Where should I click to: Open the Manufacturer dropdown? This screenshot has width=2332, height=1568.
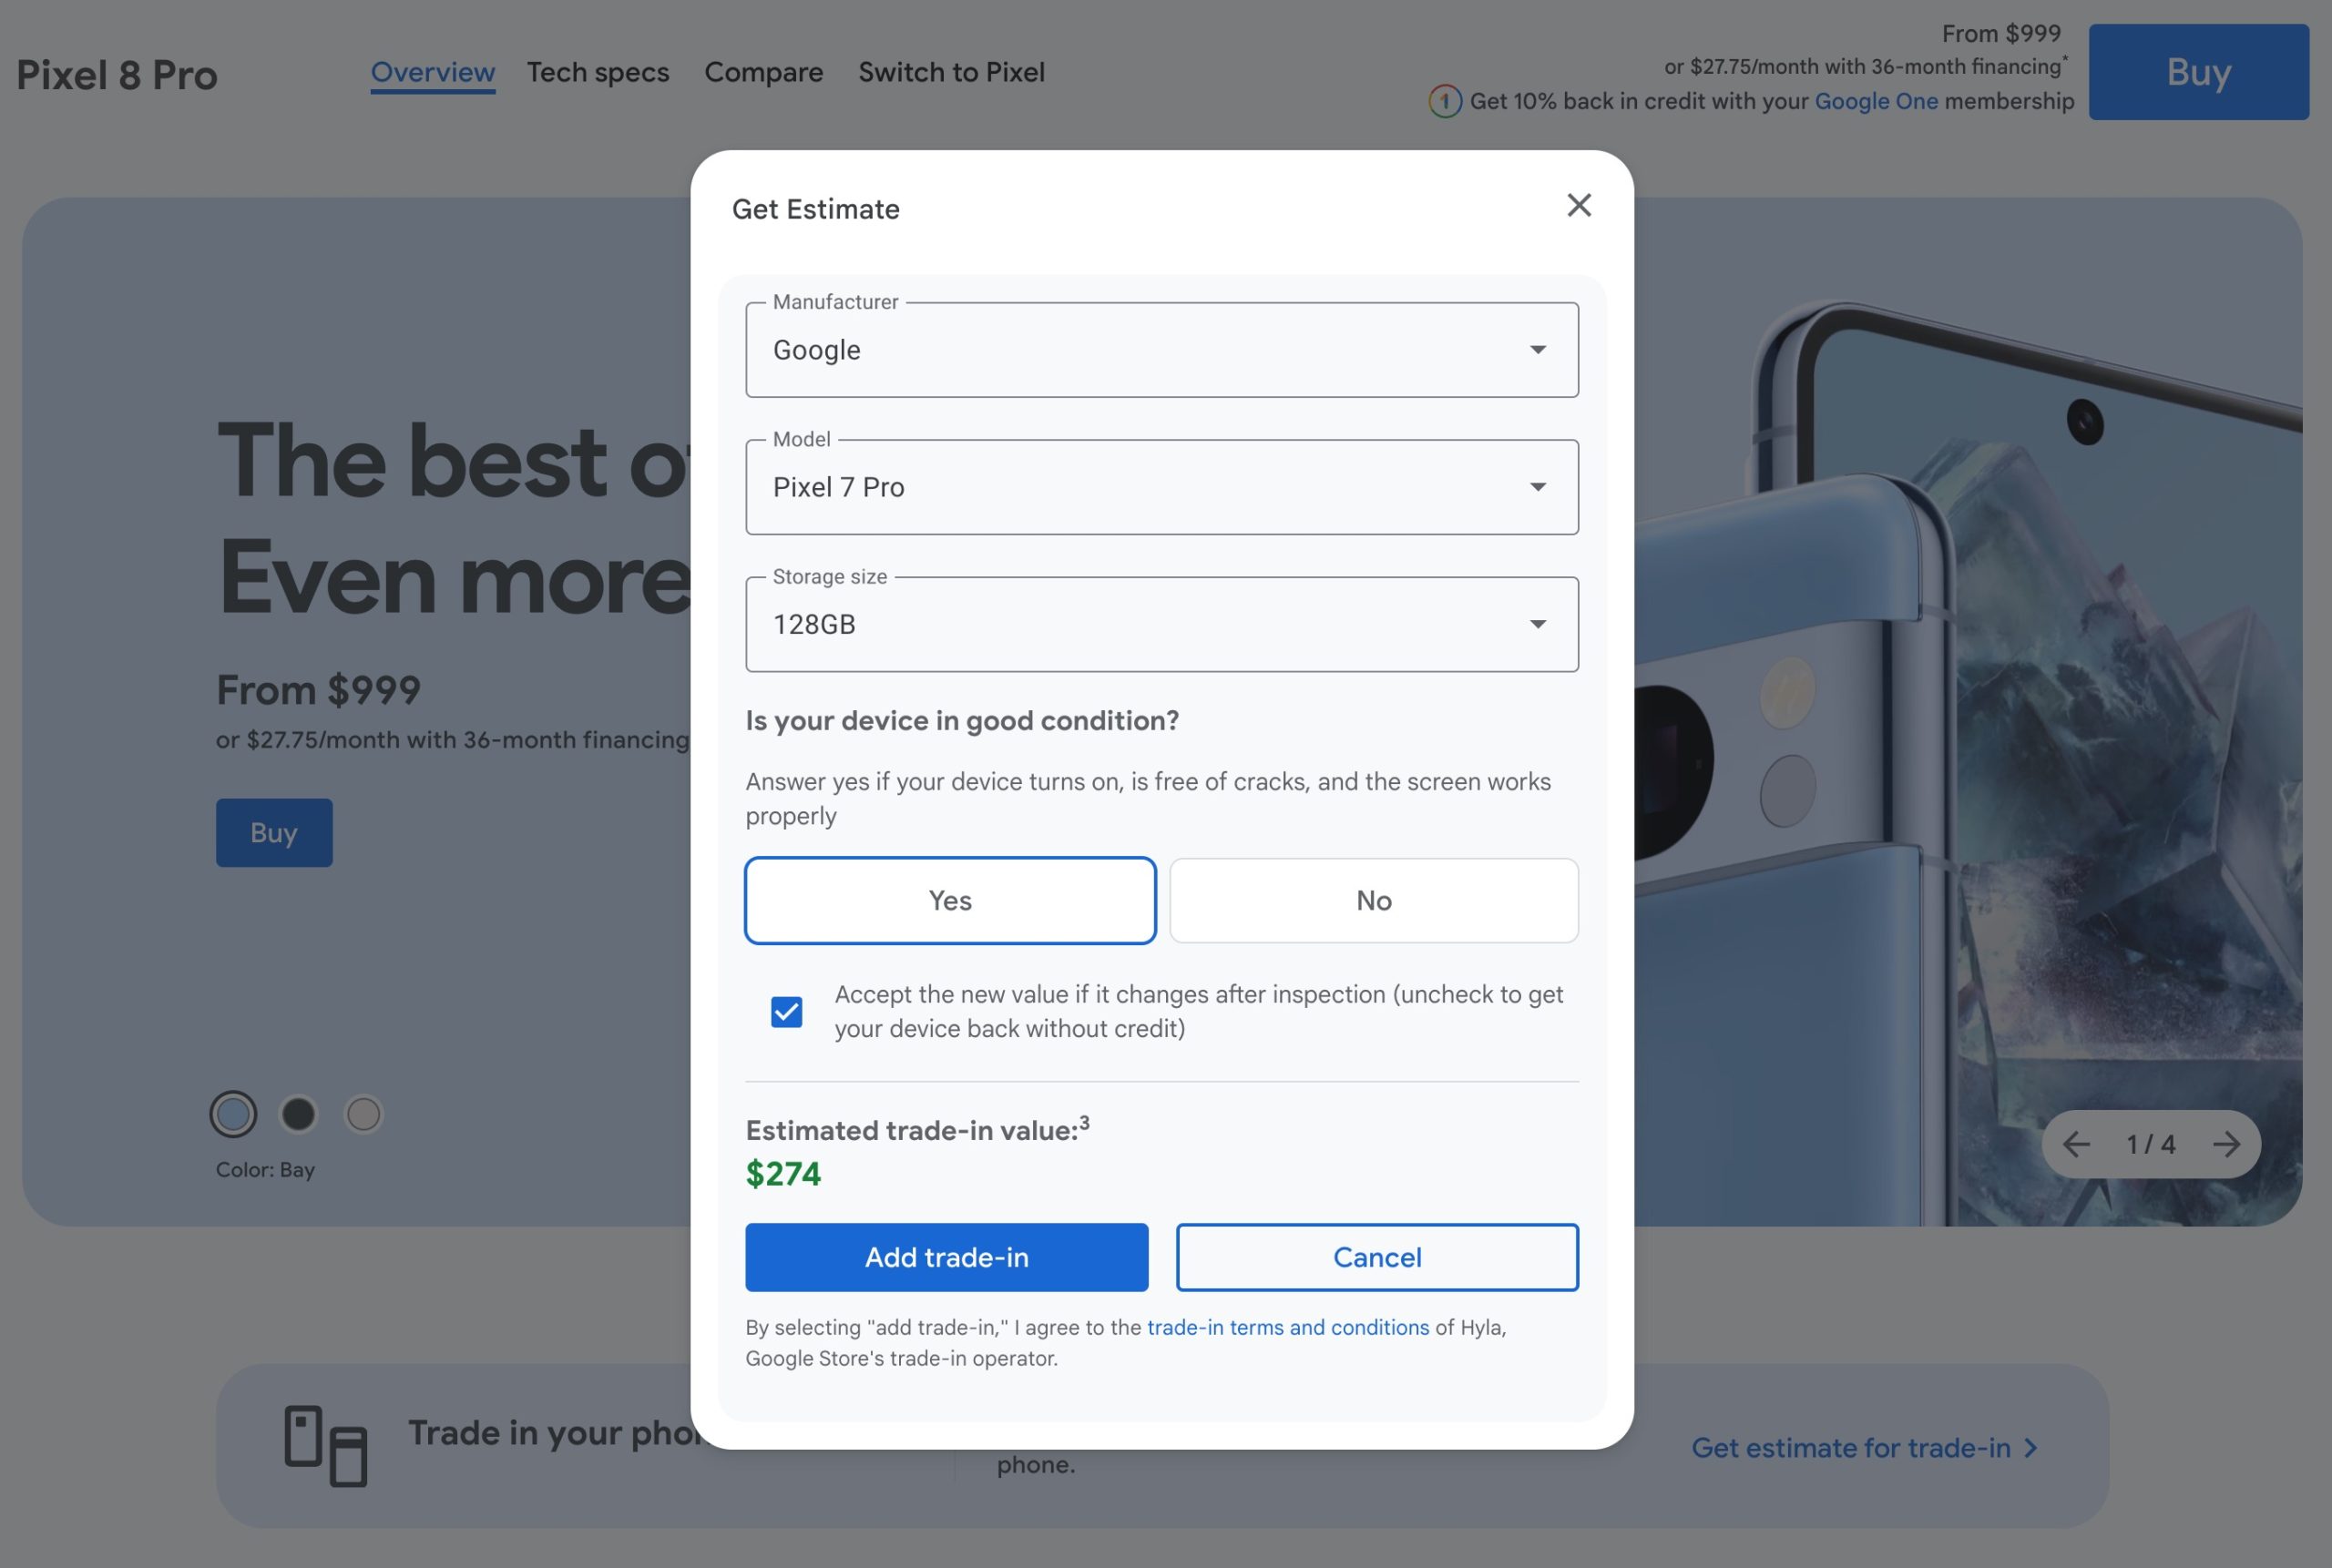coord(1161,350)
